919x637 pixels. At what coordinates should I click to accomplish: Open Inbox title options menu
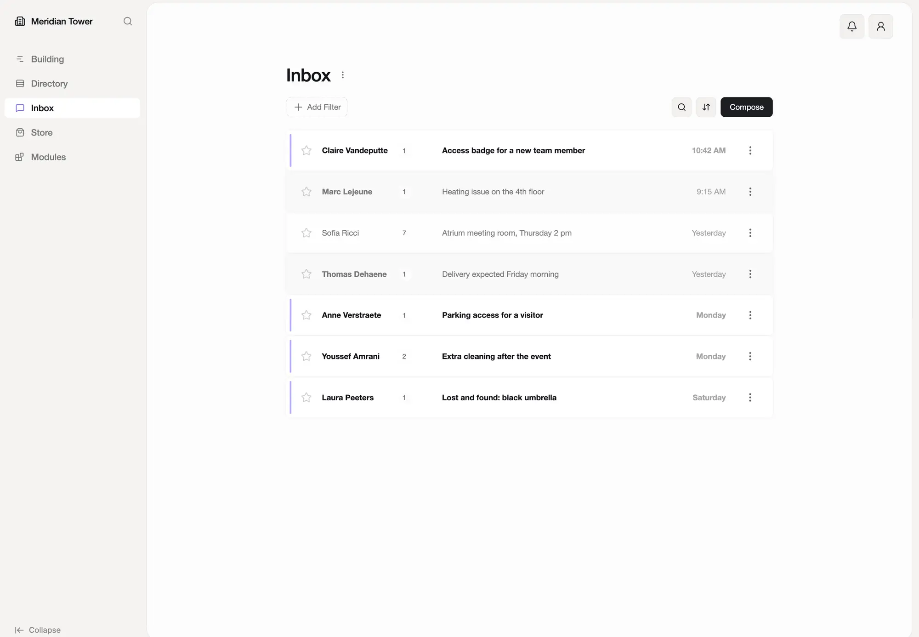tap(343, 75)
